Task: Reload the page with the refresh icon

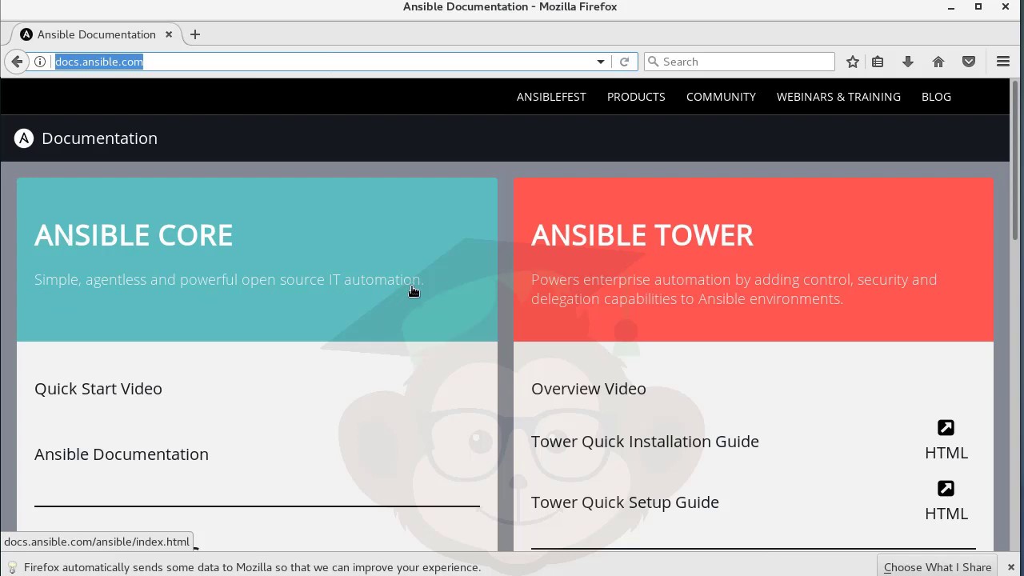Action: (x=624, y=62)
